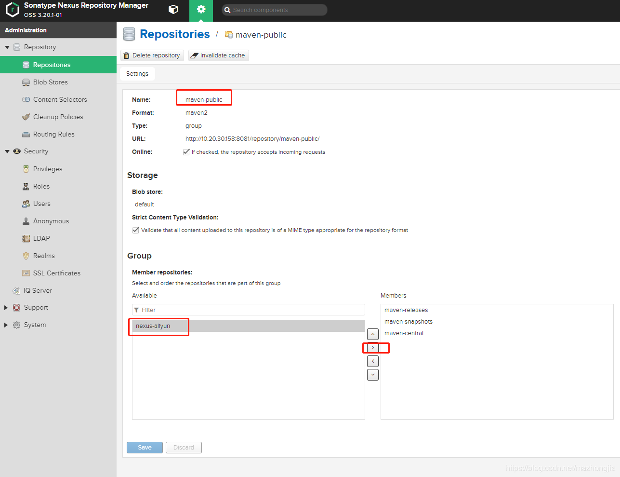
Task: Add nexus-aliyun to members with right arrow
Action: (373, 348)
